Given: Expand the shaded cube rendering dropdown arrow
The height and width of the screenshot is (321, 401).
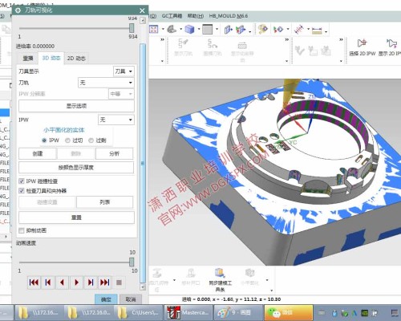Looking at the screenshot, I should click(199, 29).
